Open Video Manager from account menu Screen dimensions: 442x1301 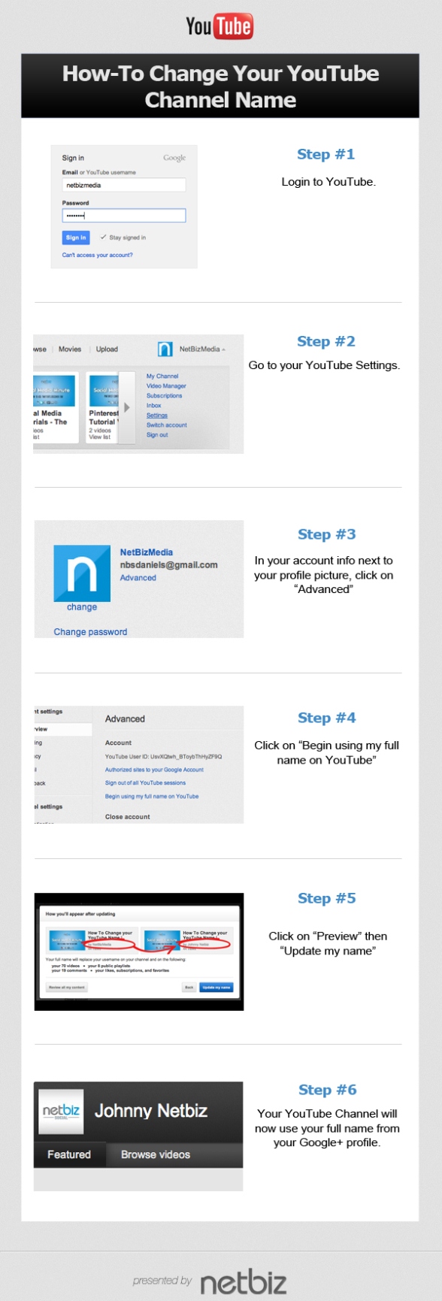pos(166,386)
